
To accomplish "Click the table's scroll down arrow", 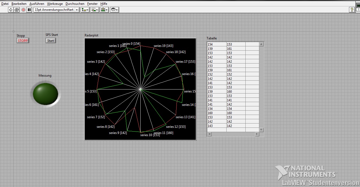I will click(x=261, y=130).
